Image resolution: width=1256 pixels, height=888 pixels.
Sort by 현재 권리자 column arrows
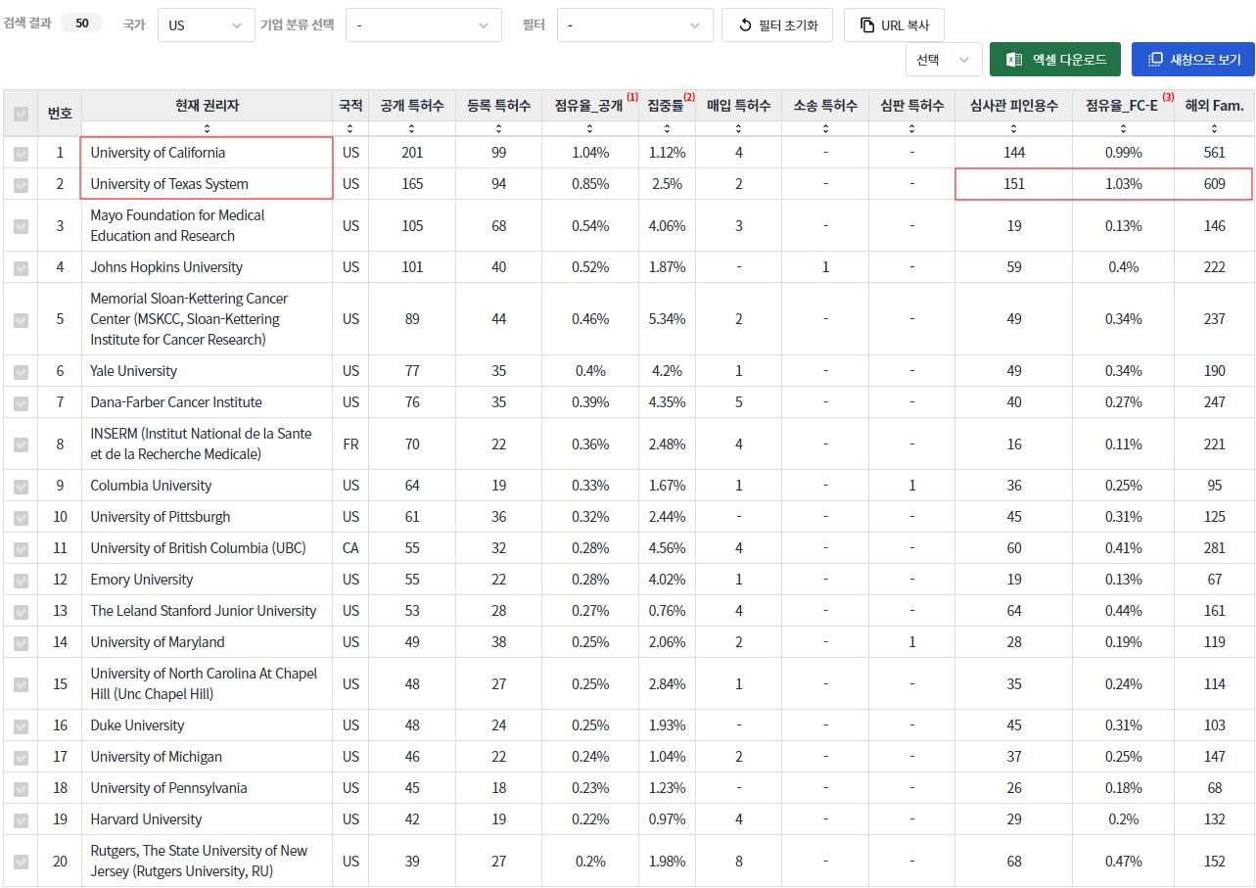207,129
